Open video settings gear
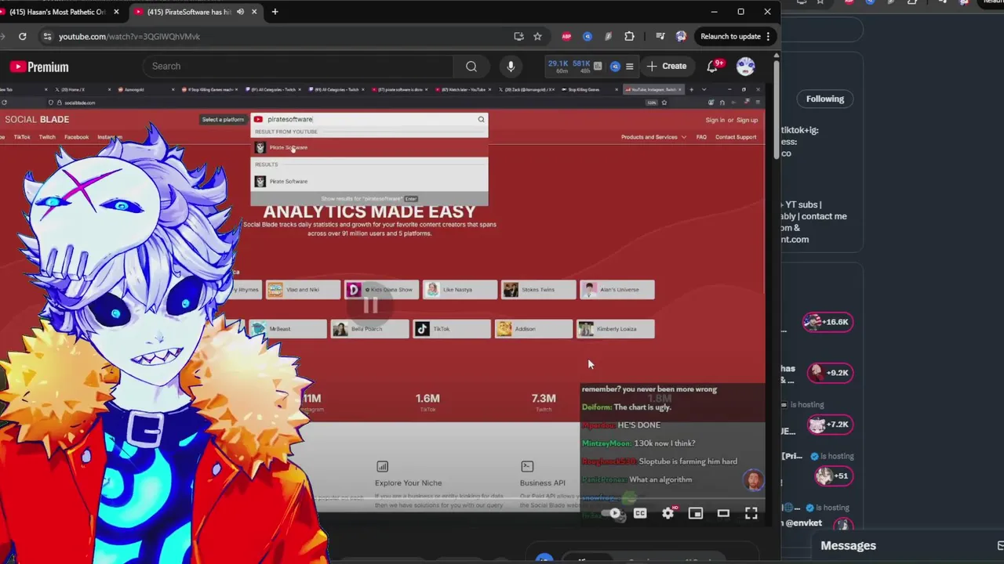 (x=668, y=514)
